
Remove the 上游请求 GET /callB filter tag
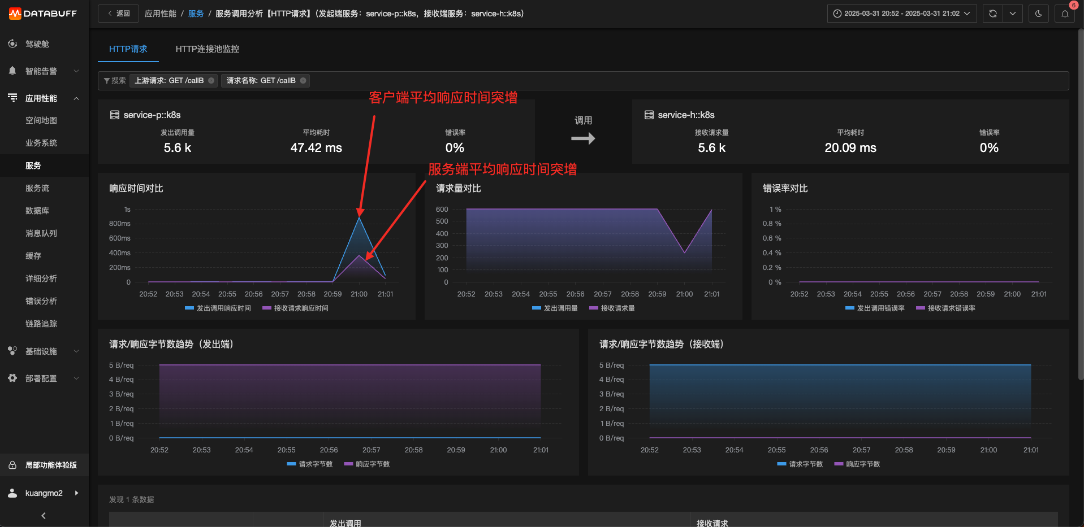coord(211,81)
